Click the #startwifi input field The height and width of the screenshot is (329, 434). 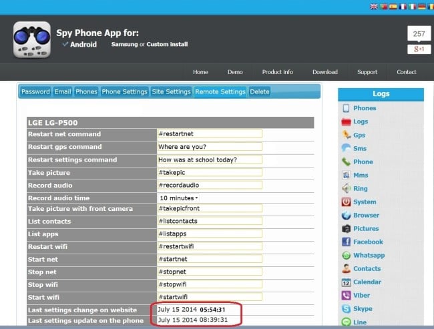click(x=210, y=297)
